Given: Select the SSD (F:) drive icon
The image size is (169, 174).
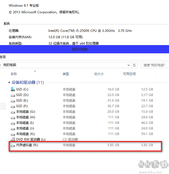Looking at the screenshot, I should point(13,106).
